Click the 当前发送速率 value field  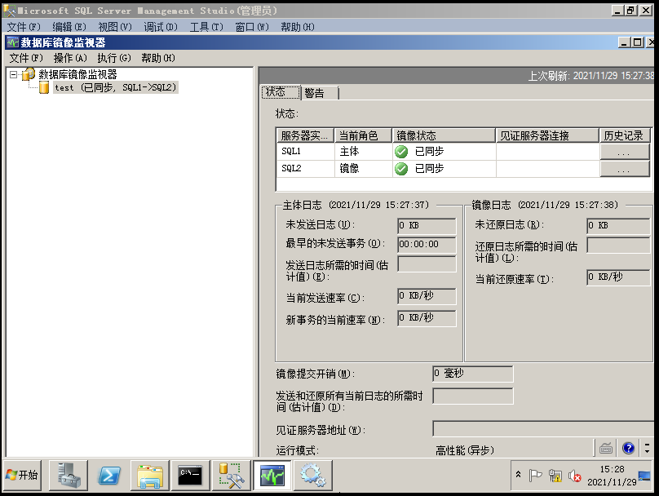pyautogui.click(x=427, y=296)
